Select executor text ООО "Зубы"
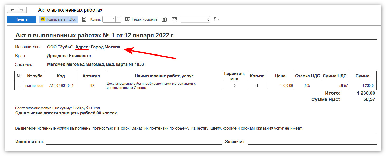This screenshot has width=386, height=156. (60, 47)
